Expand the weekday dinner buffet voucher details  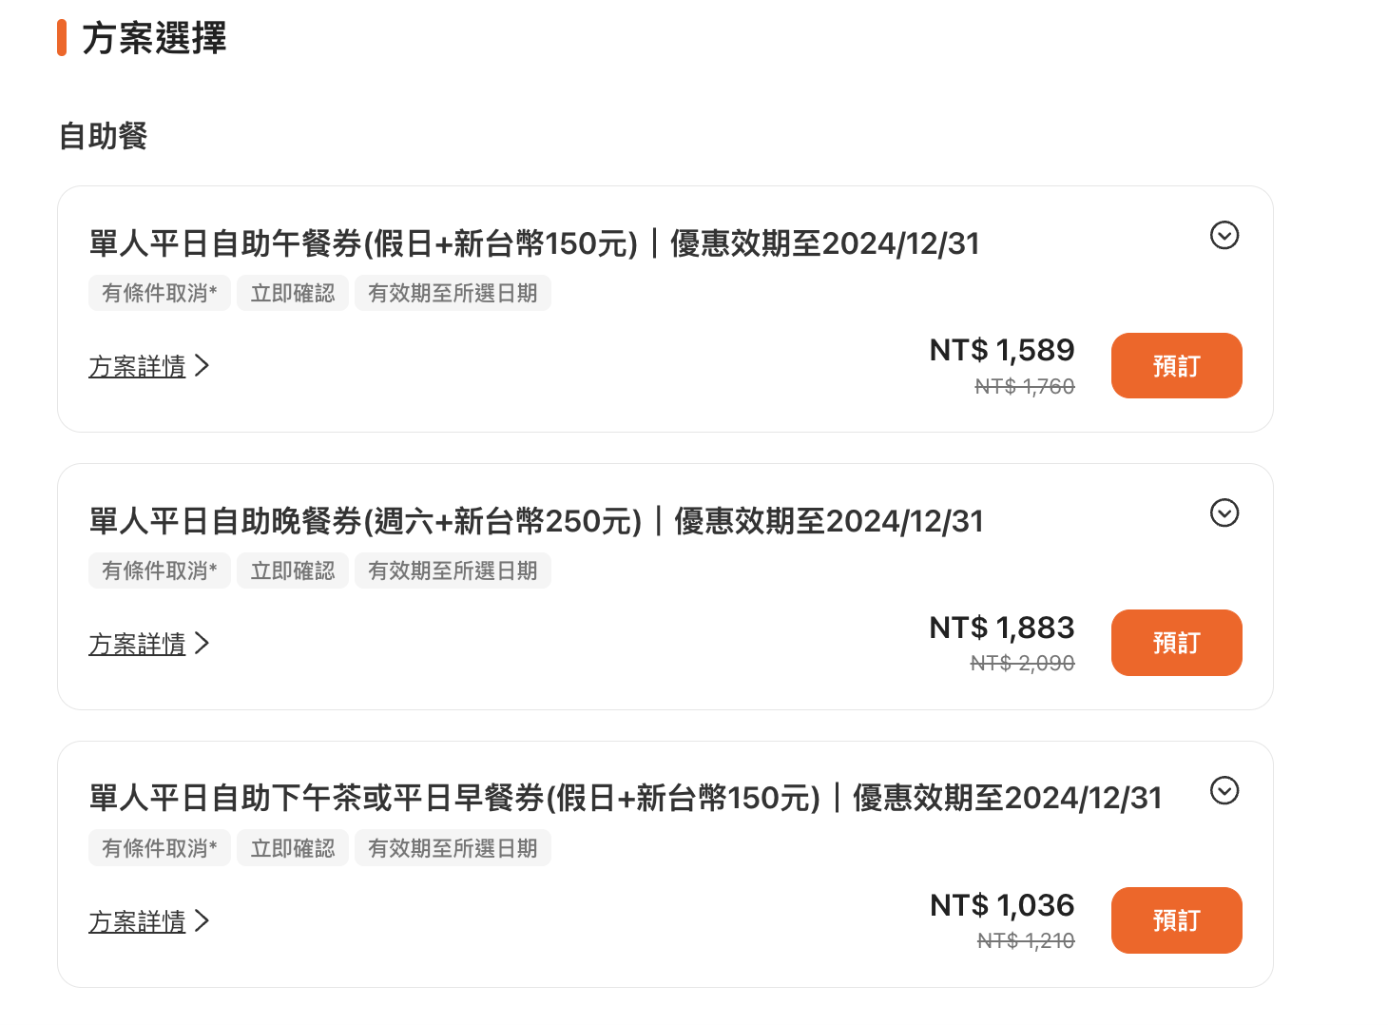[1224, 512]
